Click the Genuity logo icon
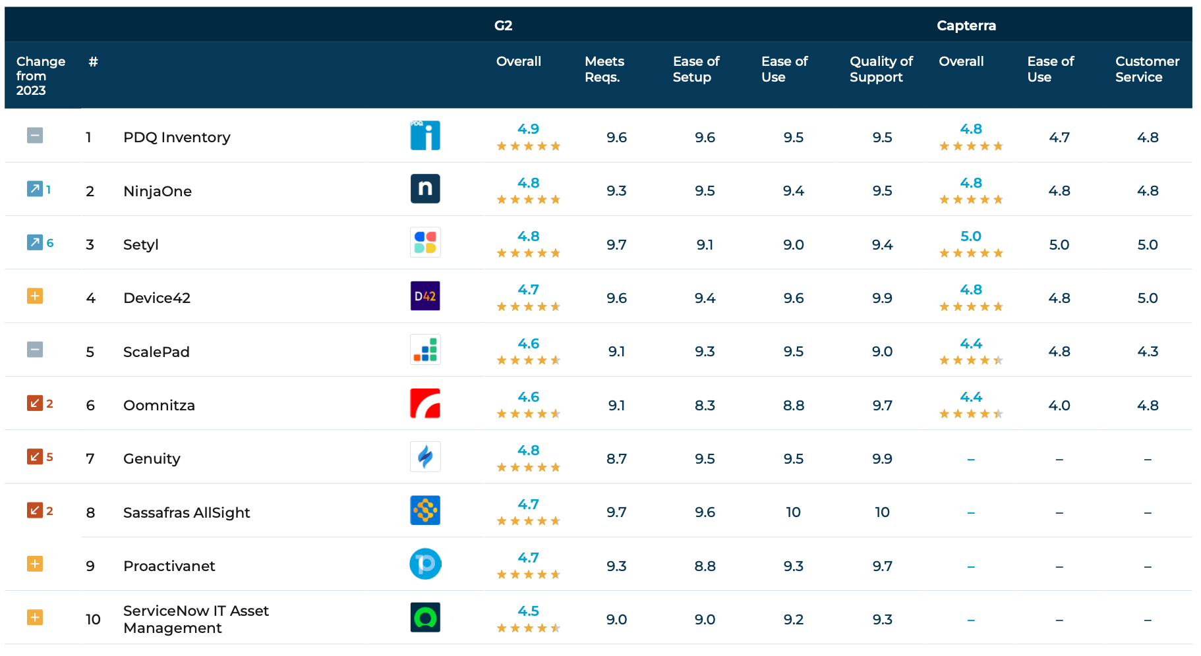The image size is (1201, 656). pos(425,457)
